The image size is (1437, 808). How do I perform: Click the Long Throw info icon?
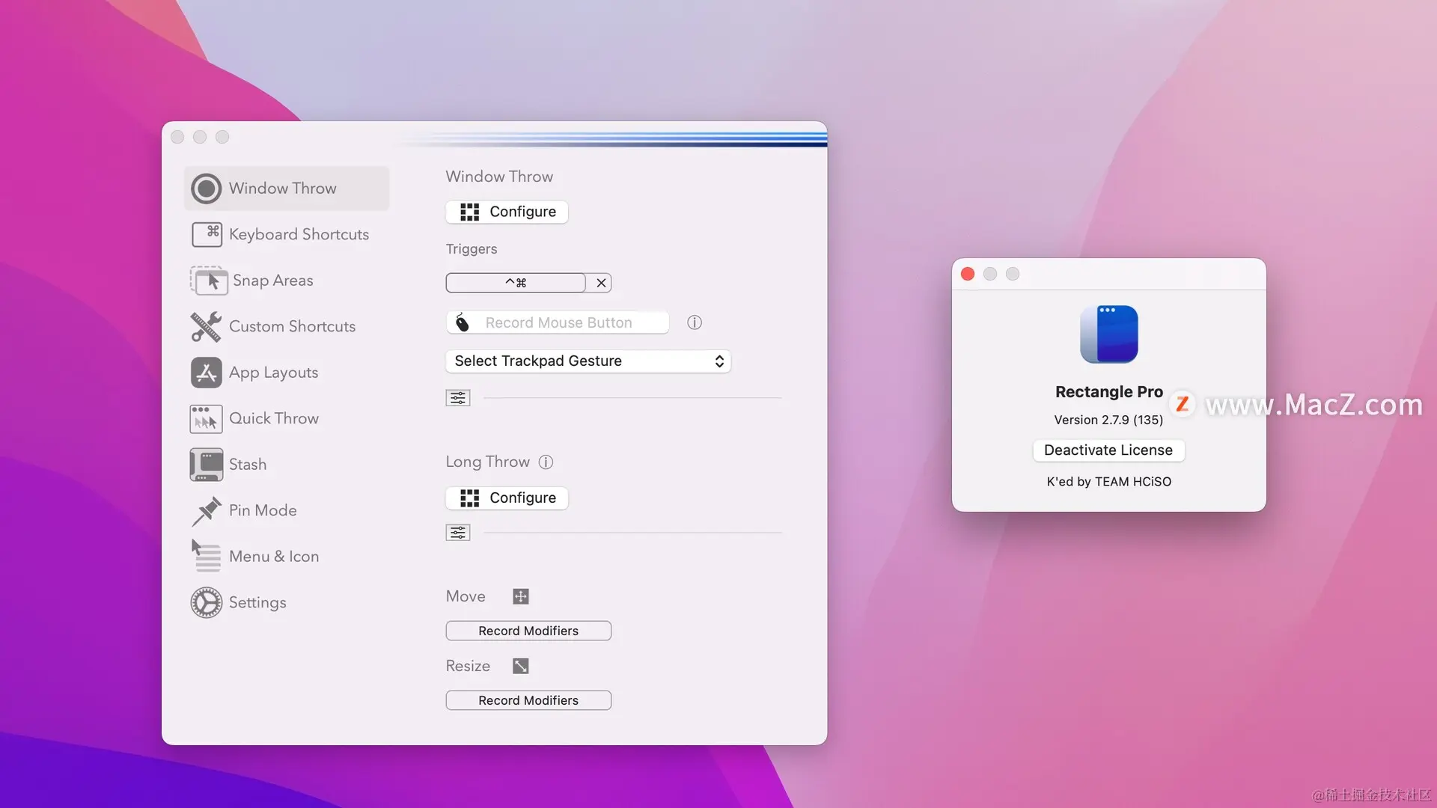[546, 462]
